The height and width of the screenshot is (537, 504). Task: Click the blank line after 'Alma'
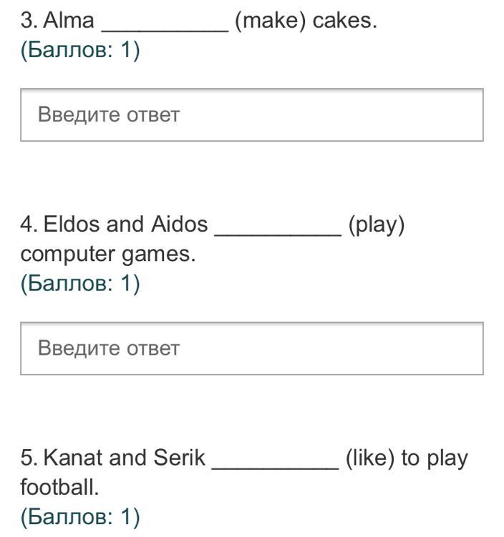point(165,26)
